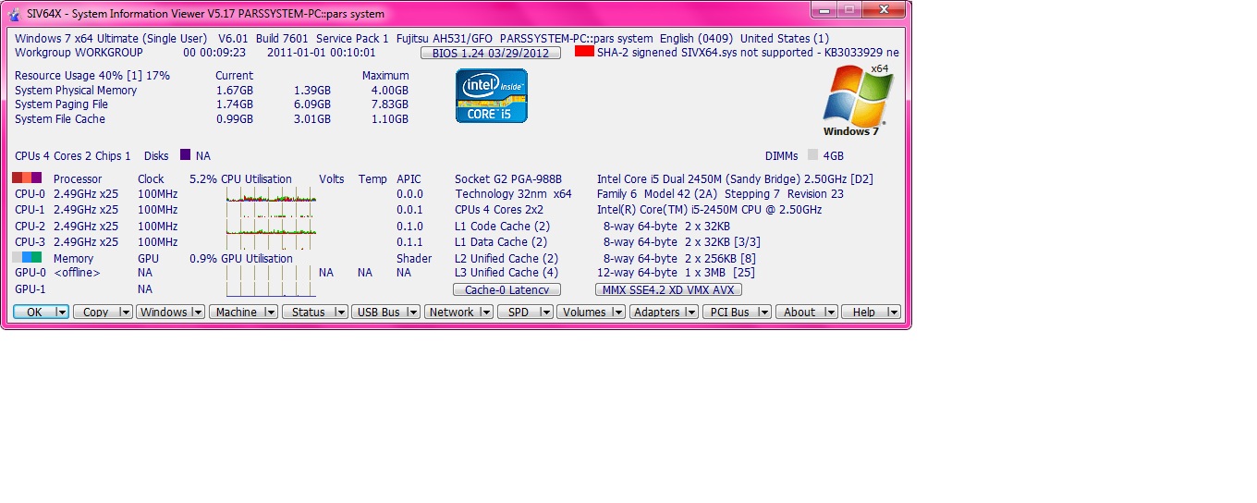
Task: Click the Socket G2 PGA-988B text
Action: [x=508, y=179]
